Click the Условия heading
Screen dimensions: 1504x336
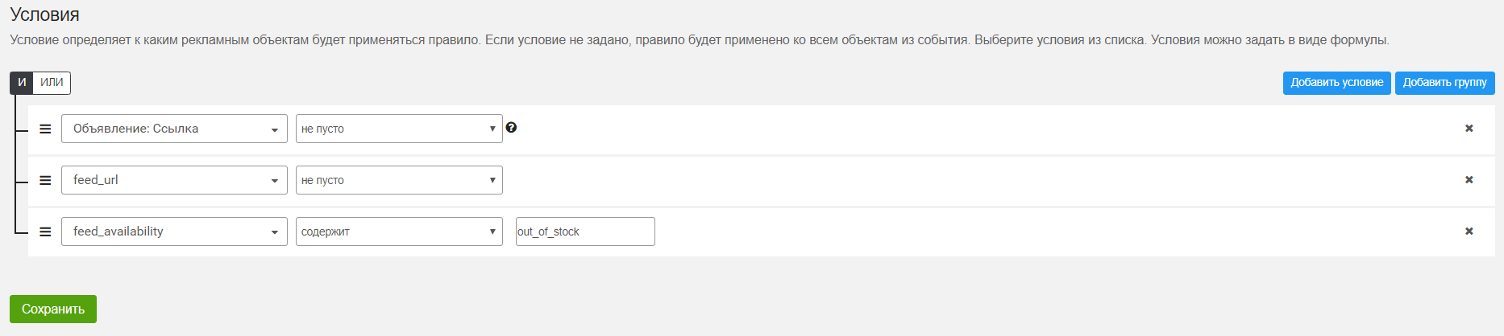pos(45,14)
